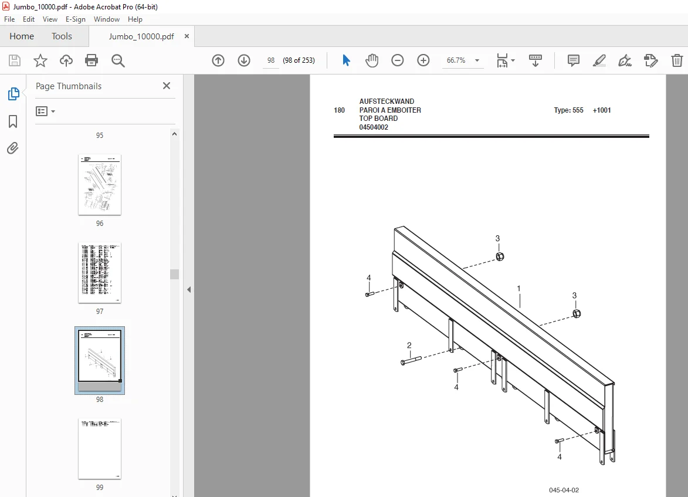
Task: Collapse the navigation pane with the left arrow
Action: 189,290
